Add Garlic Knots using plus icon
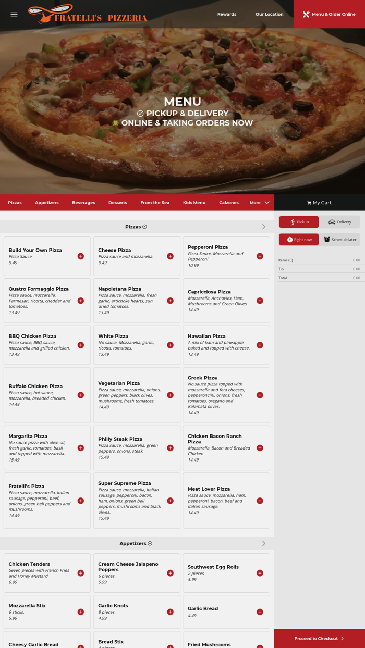365x648 pixels. click(171, 612)
